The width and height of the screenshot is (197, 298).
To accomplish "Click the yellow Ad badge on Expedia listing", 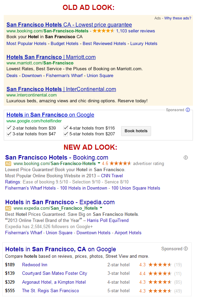I will click(8, 208).
